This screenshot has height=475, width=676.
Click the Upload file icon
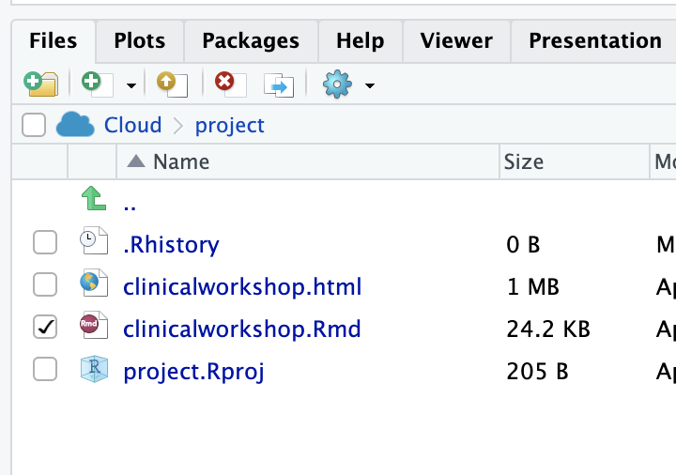172,84
